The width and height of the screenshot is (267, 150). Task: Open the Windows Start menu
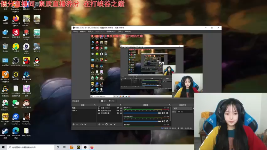(3, 147)
